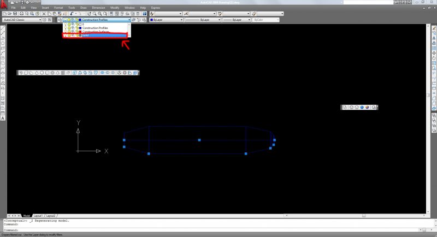Open the File menu
The width and height of the screenshot is (437, 237).
coord(13,8)
